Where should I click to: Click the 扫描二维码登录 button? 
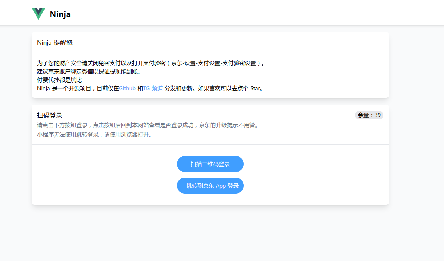(x=210, y=164)
